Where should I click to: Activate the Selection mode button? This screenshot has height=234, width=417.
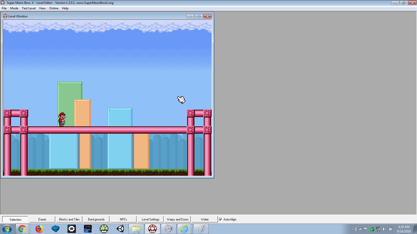15,219
